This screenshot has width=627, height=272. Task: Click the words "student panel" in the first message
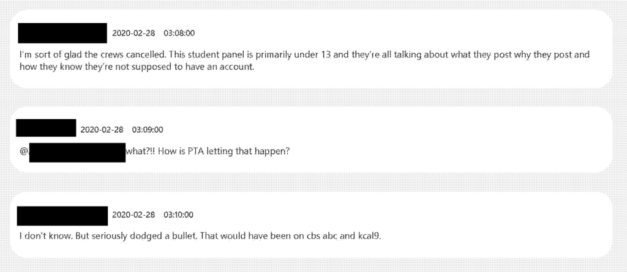(x=204, y=54)
